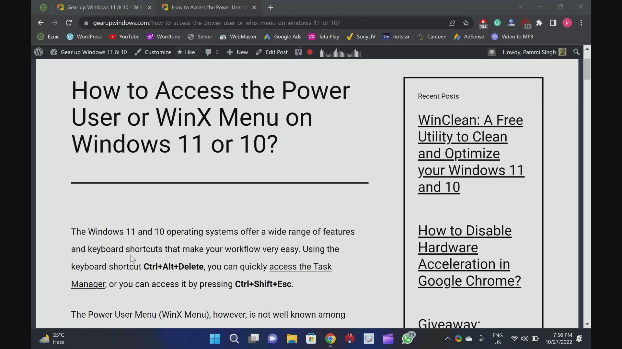Open the WordPress bookmark
Viewport: 622px width, 349px height.
(84, 37)
